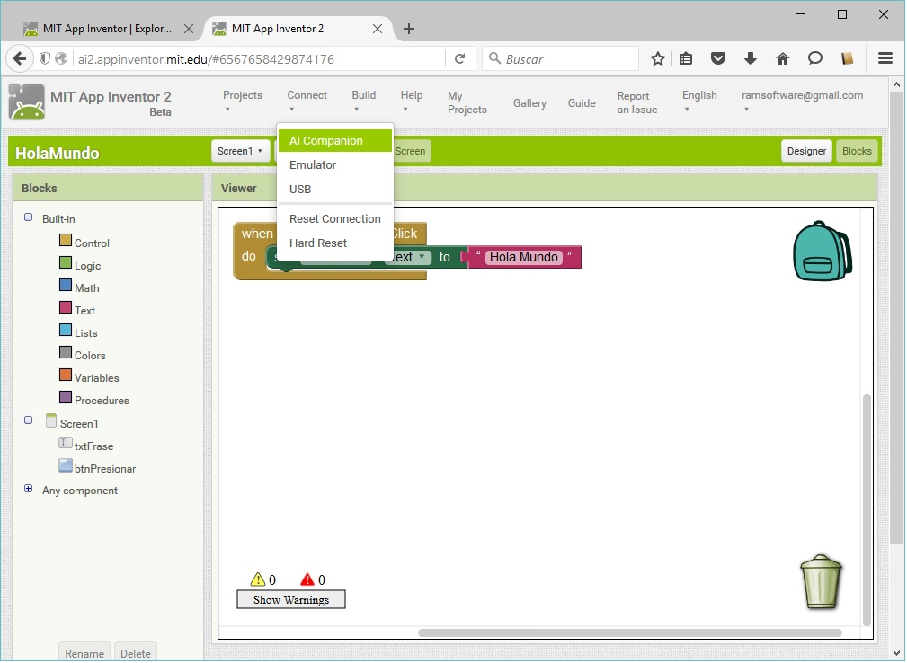This screenshot has width=907, height=663.
Task: Switch to the Designer view
Action: tap(806, 151)
